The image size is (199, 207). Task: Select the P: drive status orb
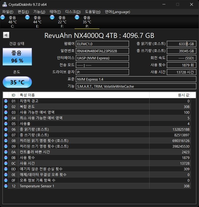pos(77,17)
